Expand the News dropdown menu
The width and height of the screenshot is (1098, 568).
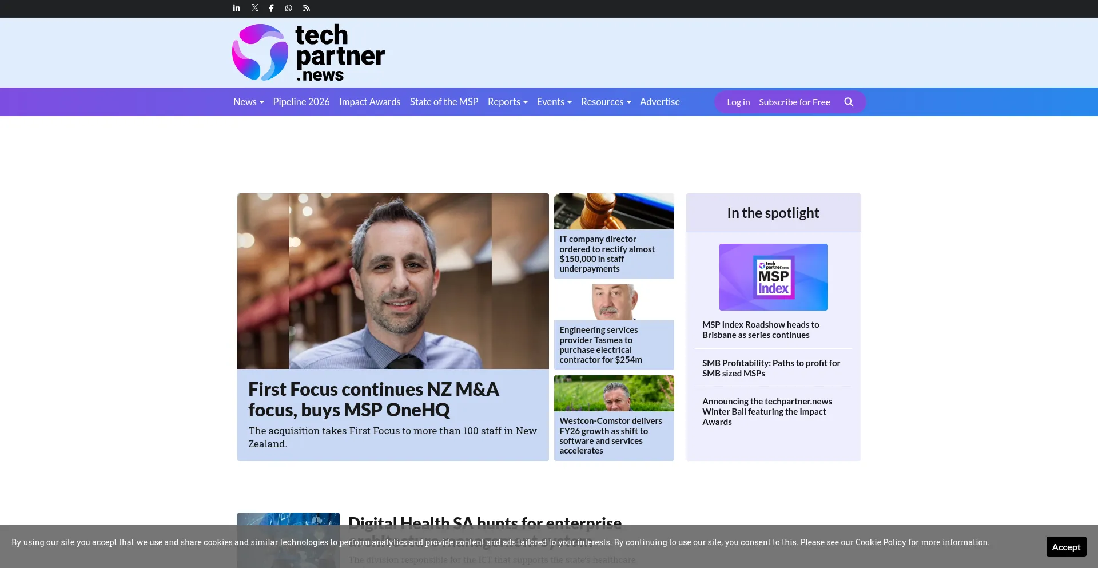click(249, 102)
